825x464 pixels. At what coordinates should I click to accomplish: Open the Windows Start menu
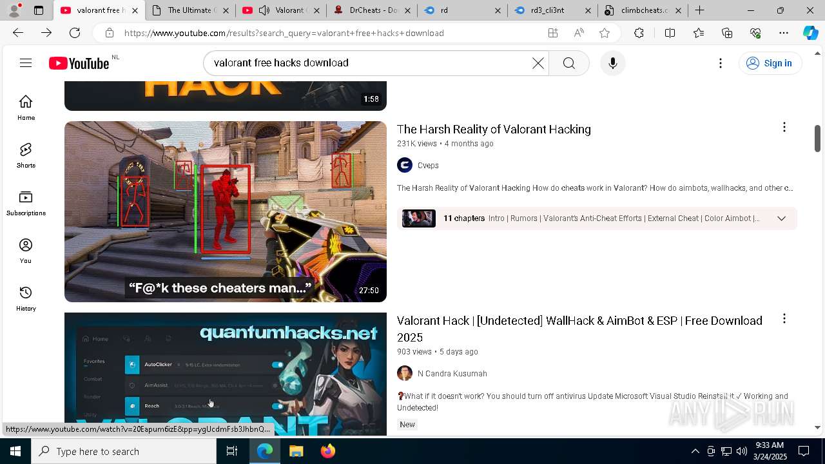[15, 451]
